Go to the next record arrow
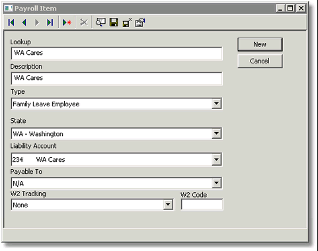 point(37,22)
